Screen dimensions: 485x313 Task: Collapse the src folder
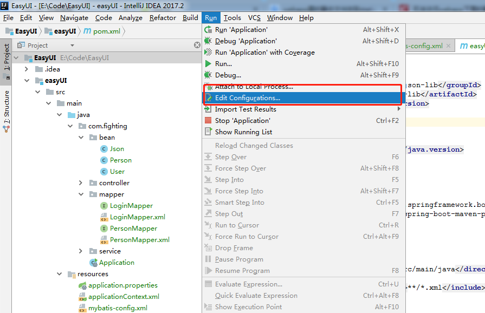38,92
